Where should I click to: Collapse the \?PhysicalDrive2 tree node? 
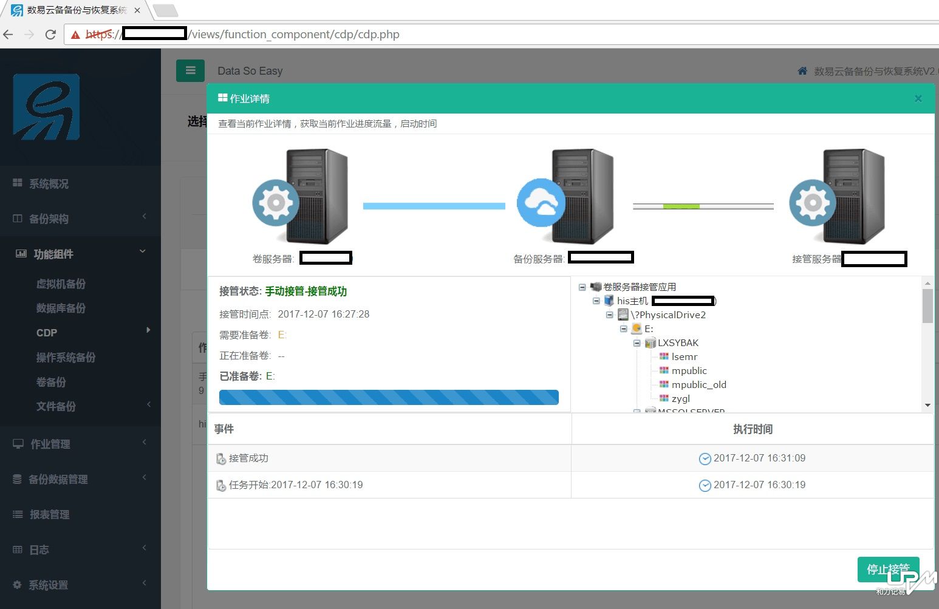(x=609, y=315)
